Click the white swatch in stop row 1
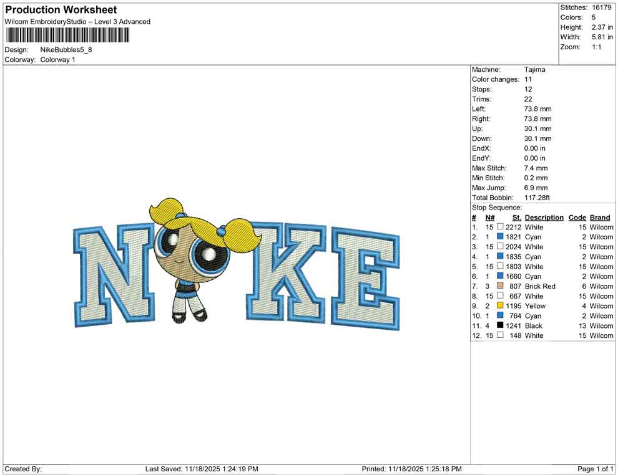Image resolution: width=618 pixels, height=475 pixels. pos(500,227)
